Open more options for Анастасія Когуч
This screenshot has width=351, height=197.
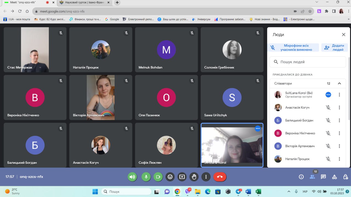click(339, 108)
